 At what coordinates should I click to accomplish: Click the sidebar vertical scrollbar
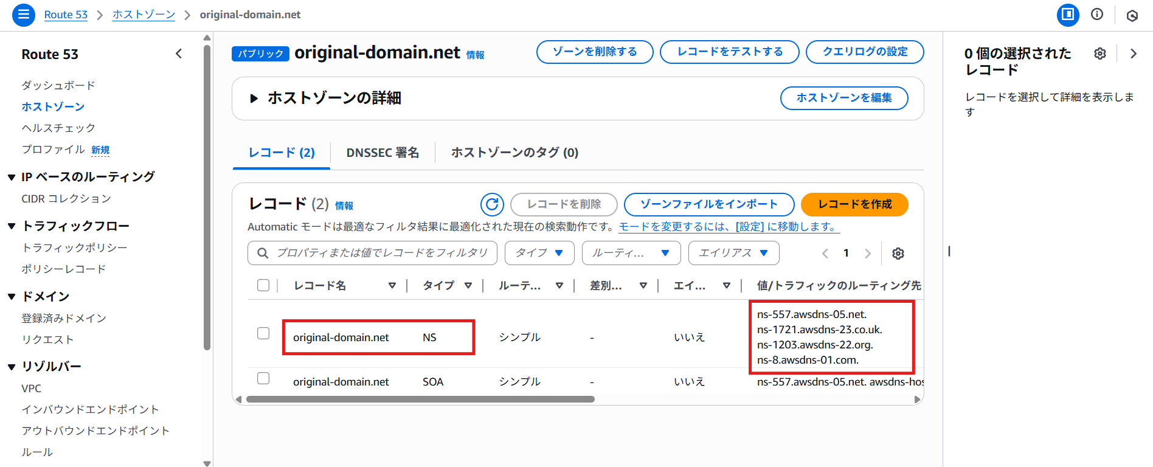207,198
